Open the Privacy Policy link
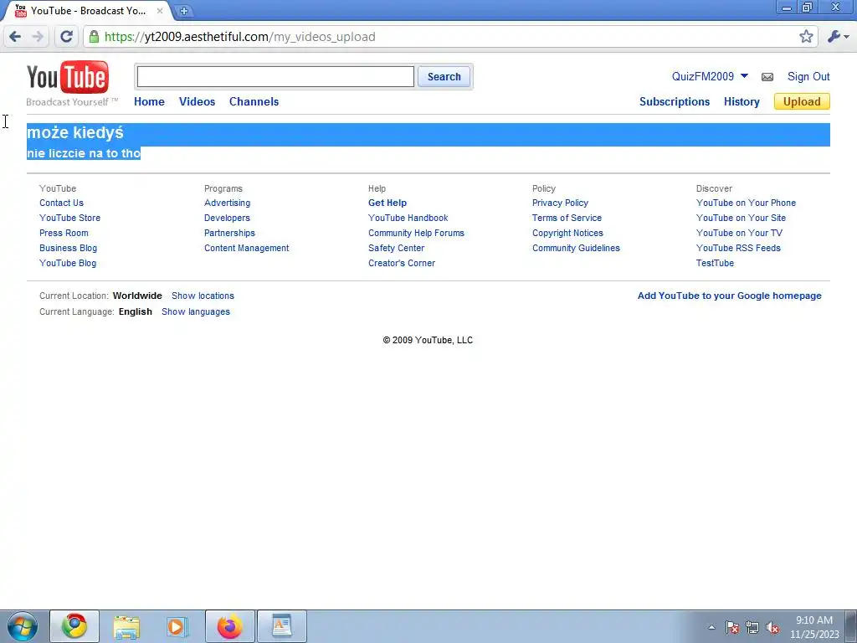Screen dimensions: 857x643 (x=560, y=203)
